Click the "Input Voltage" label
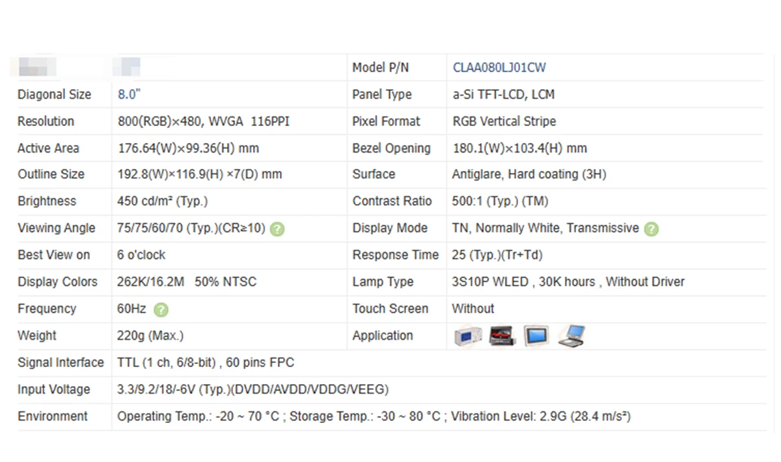The image size is (781, 462). [53, 390]
